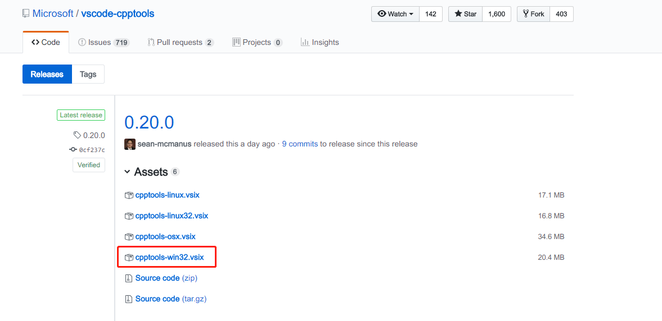This screenshot has width=662, height=321.
Task: Star the vscode-cpptools repository
Action: pos(466,14)
